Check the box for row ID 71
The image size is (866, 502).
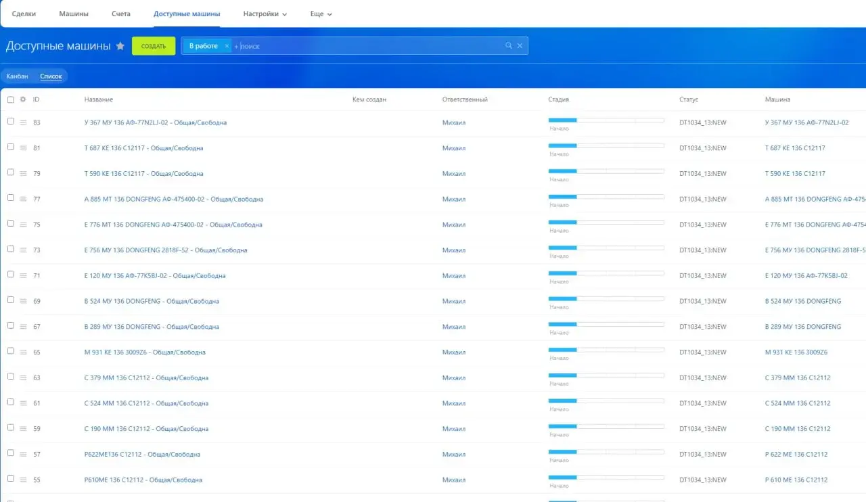(x=10, y=274)
